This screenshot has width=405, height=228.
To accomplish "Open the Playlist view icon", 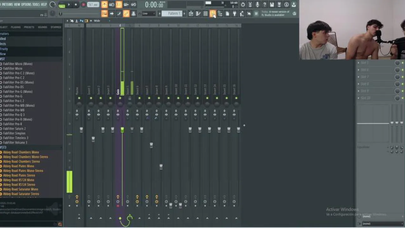I will [x=191, y=14].
